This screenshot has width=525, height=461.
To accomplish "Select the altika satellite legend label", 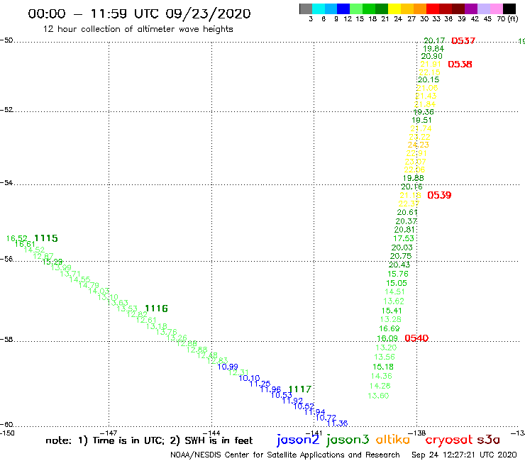I will (x=393, y=440).
